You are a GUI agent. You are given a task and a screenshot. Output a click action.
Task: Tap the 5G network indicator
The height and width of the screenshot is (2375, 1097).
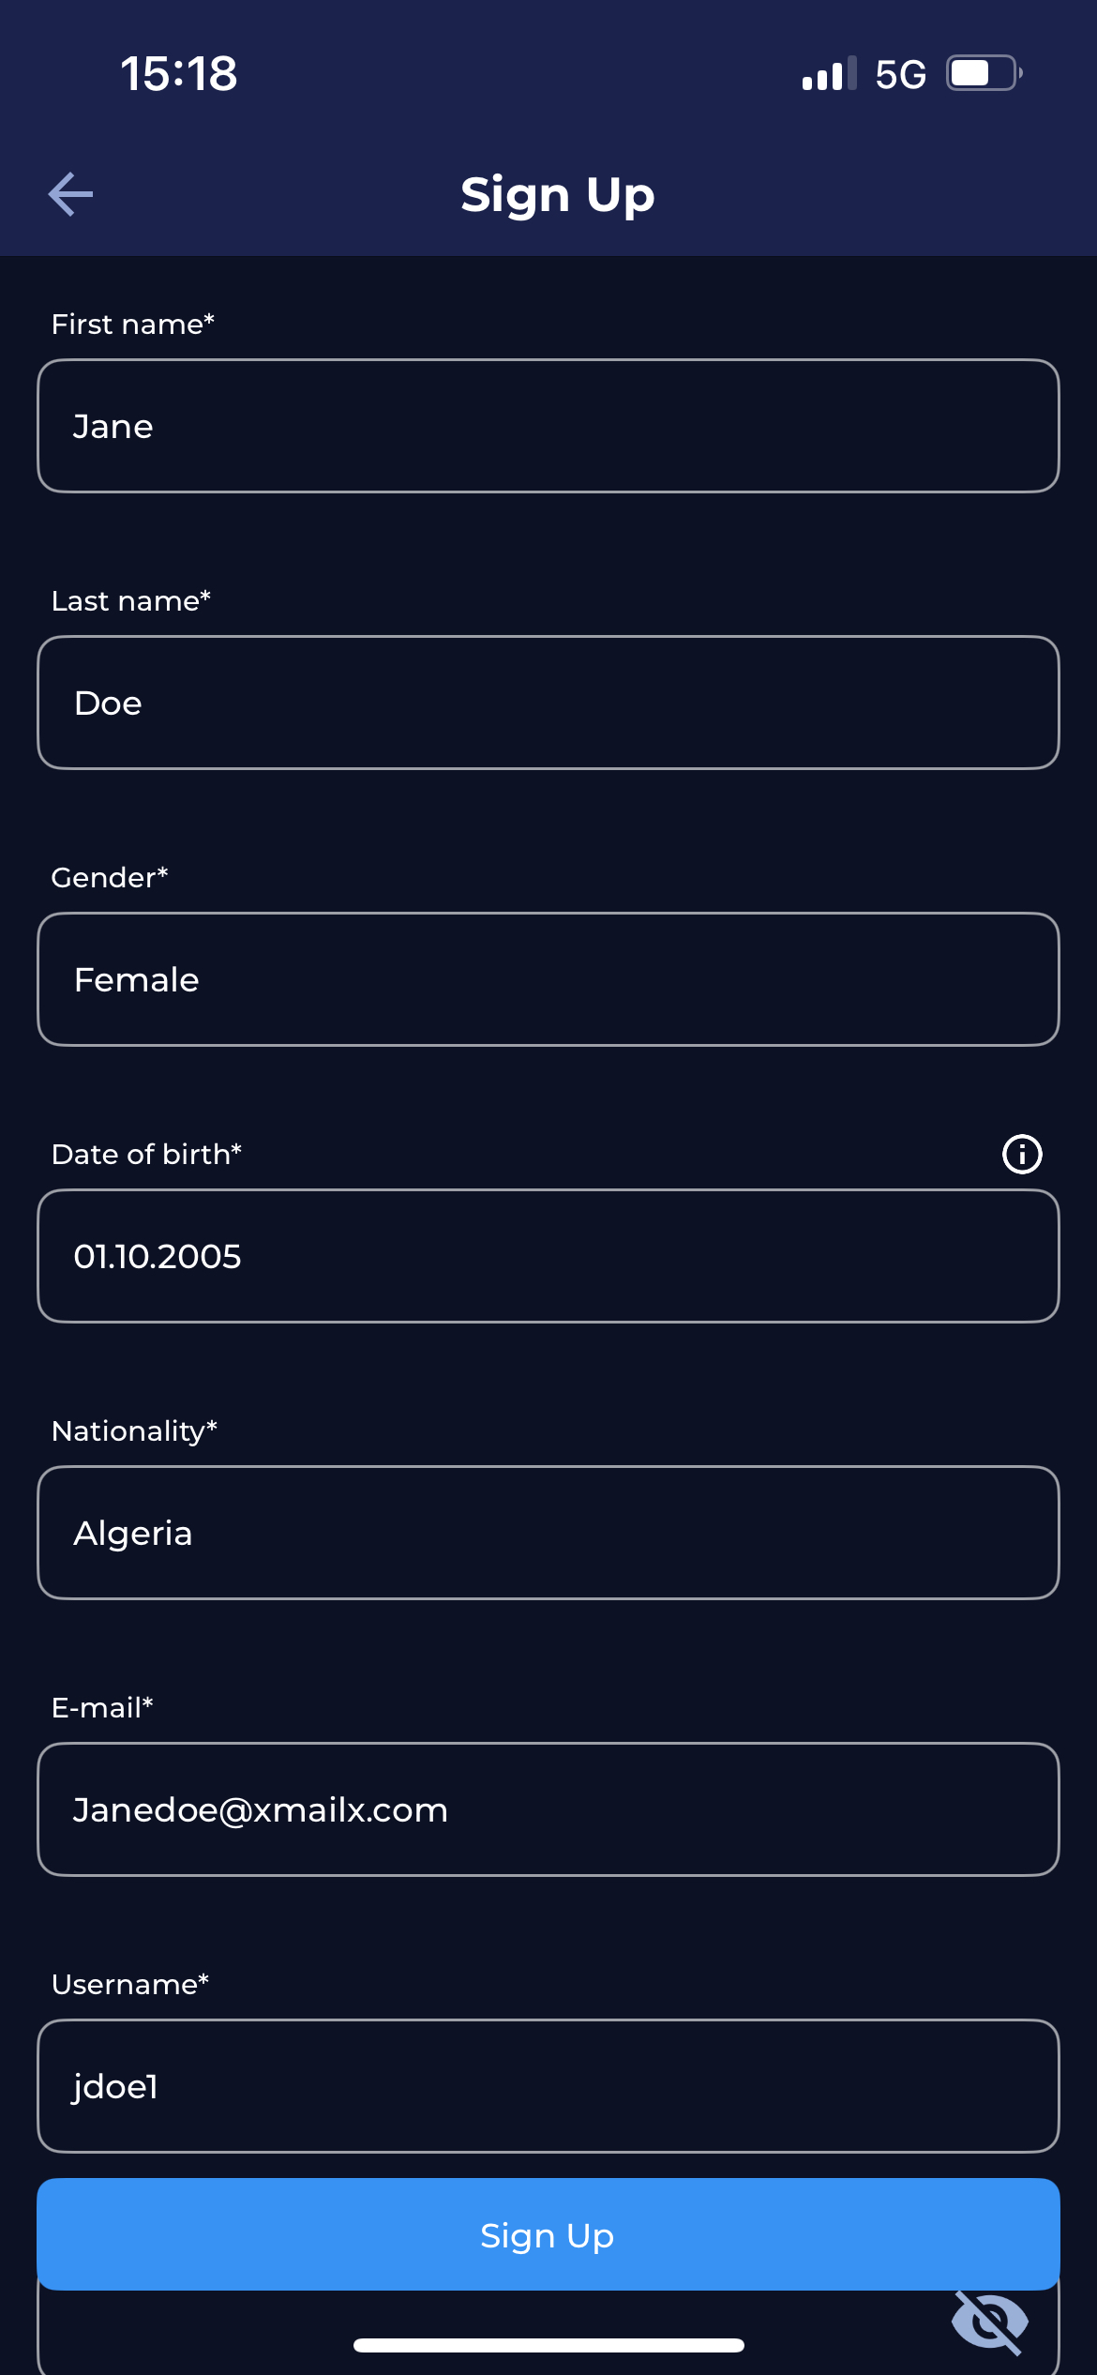(x=900, y=74)
